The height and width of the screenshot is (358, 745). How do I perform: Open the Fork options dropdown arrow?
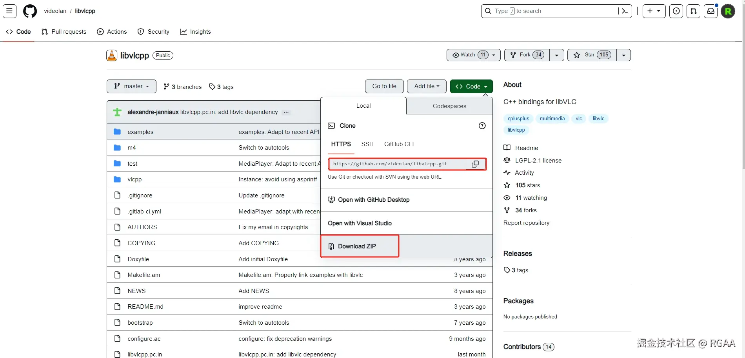point(557,55)
